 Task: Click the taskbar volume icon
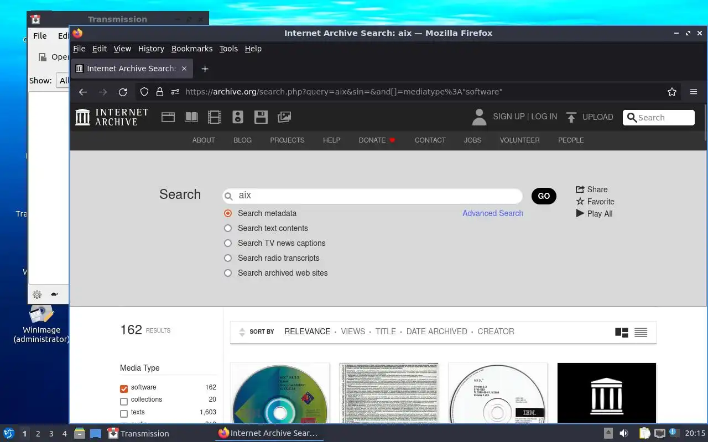623,433
